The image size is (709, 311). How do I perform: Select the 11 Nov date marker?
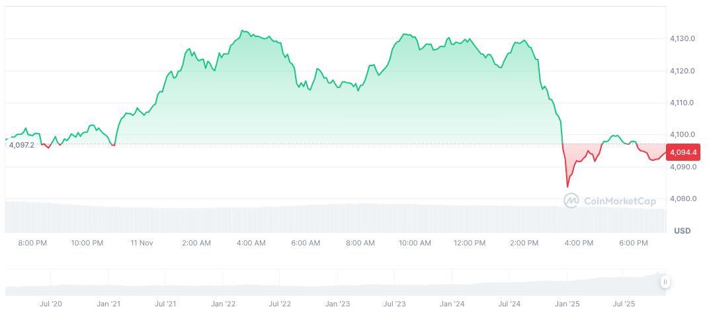tap(142, 243)
